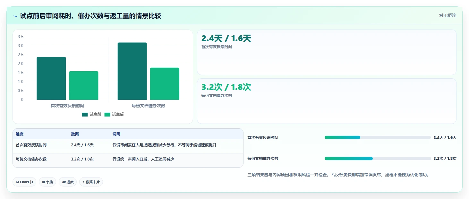This screenshot has height=199, width=469.
Task: Click the 每份文档催办次数 table row label
Action: (x=31, y=159)
